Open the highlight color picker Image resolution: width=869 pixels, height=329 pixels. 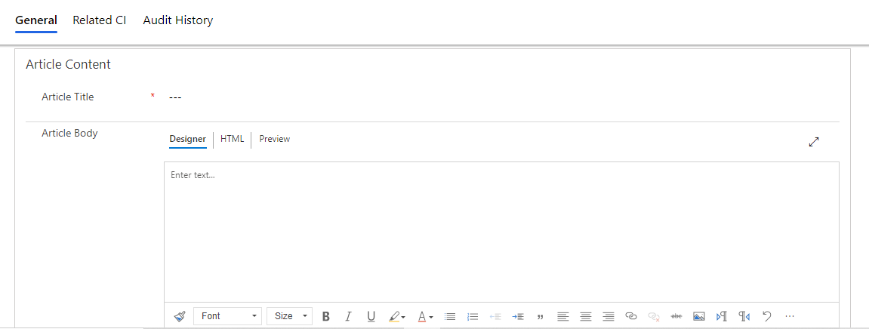[x=397, y=316]
